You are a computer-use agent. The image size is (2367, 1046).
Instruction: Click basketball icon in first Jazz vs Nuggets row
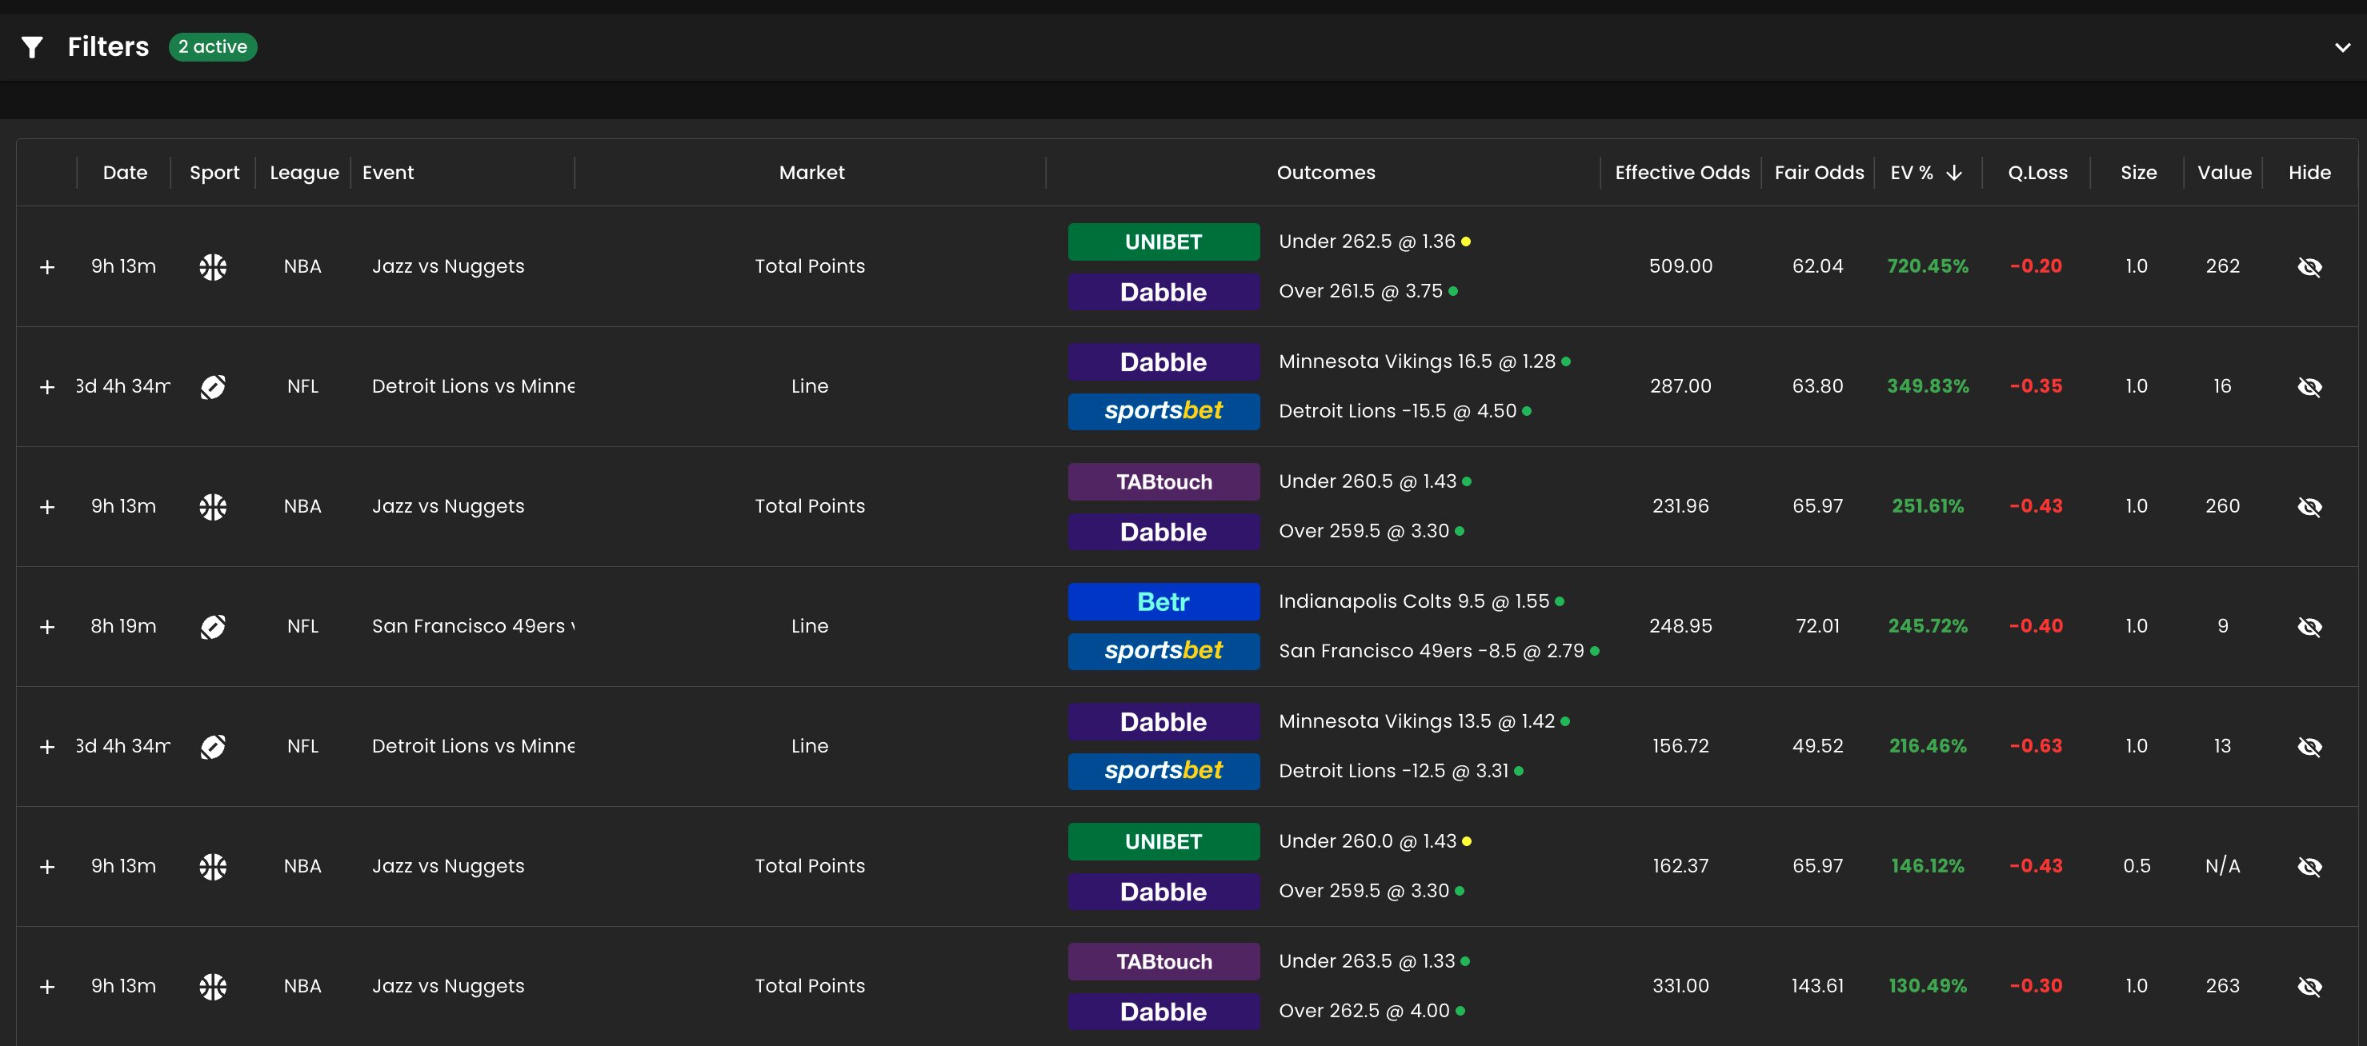(212, 267)
